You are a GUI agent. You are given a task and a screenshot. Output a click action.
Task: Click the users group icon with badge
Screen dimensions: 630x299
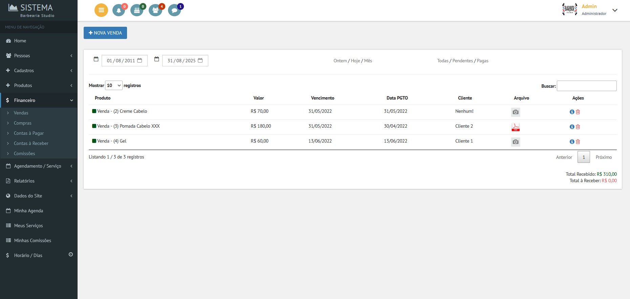click(155, 10)
